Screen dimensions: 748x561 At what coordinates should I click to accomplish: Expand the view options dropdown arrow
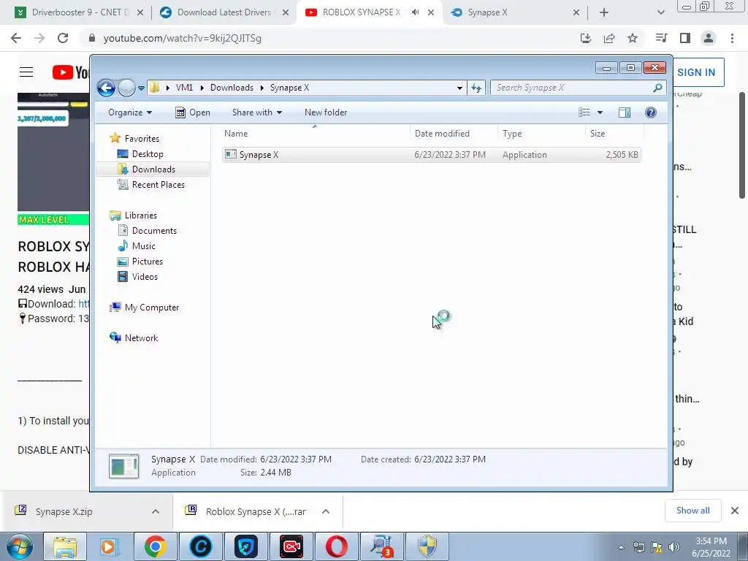pyautogui.click(x=600, y=112)
